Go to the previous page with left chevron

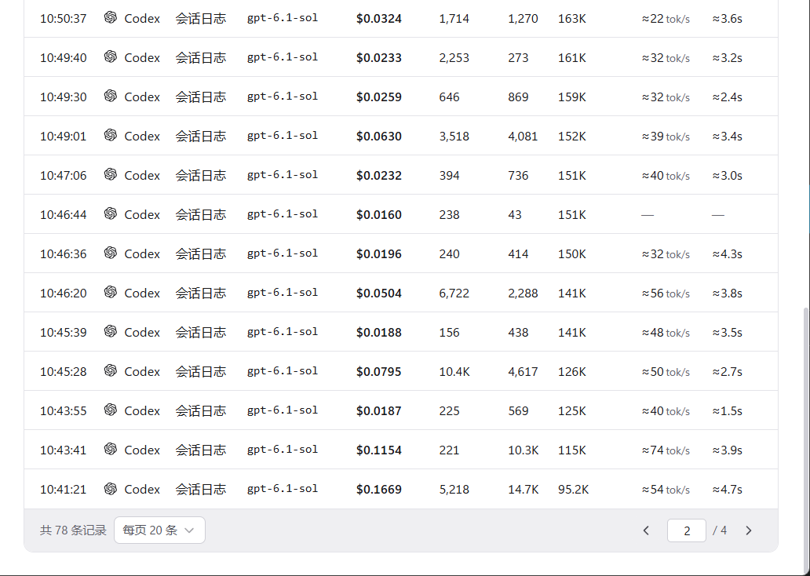click(x=646, y=530)
